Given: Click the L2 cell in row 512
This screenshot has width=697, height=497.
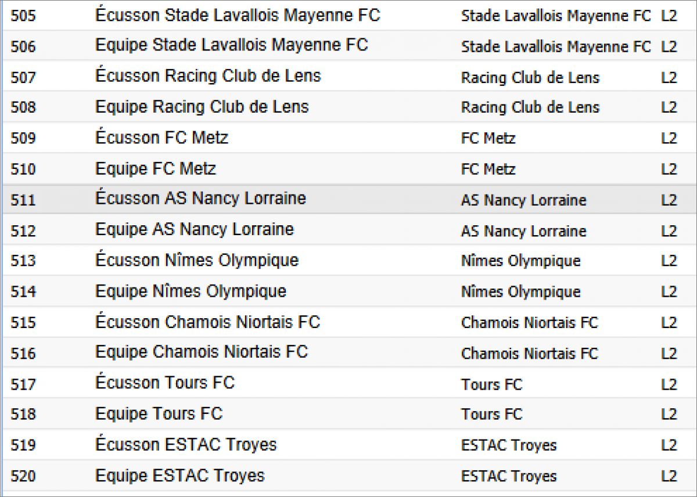Looking at the screenshot, I should tap(669, 231).
